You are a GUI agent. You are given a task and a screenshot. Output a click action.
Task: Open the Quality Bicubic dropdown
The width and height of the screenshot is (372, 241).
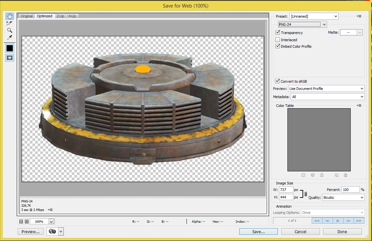coord(343,198)
